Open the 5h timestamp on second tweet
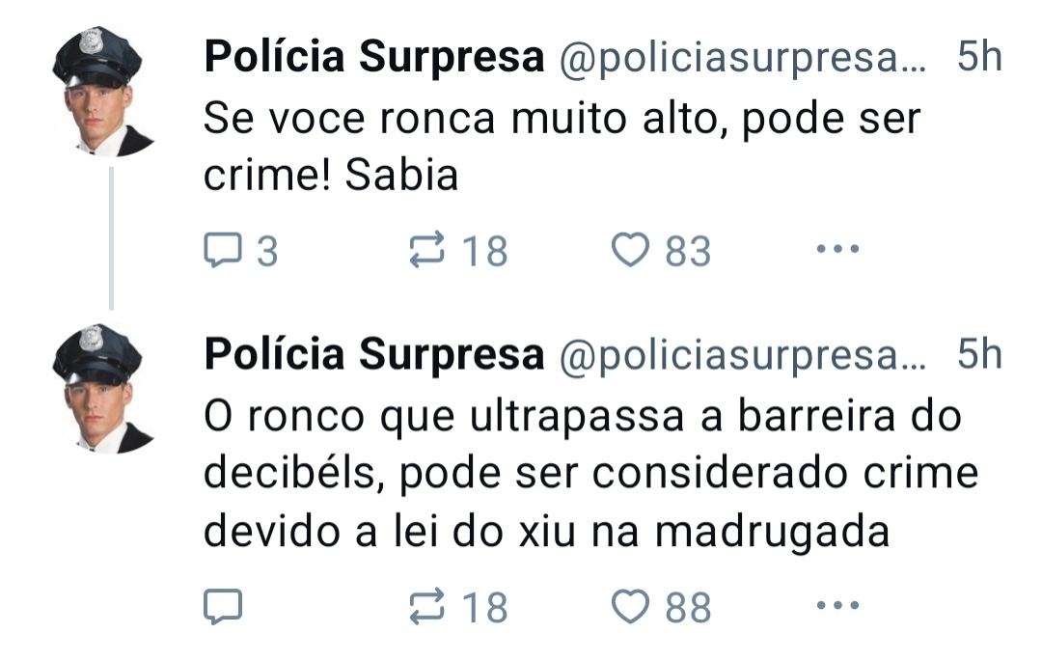Viewport: 1042px width, 661px height. pos(979,356)
